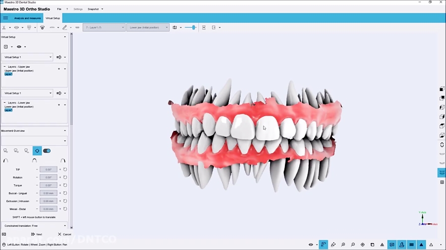
Task: Click the reset arrow beside the TIP field
Action: pyautogui.click(x=65, y=169)
